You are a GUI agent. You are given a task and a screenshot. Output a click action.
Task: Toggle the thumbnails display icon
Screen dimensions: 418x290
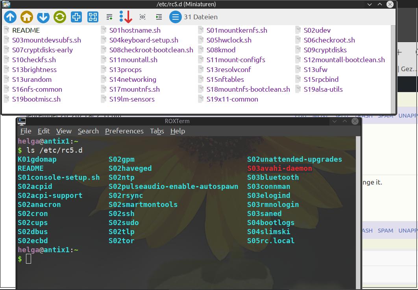coord(159,17)
